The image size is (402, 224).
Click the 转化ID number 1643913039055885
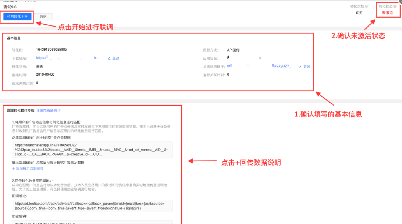(51, 50)
